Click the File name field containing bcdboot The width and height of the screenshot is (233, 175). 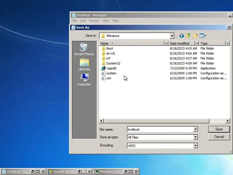tap(160, 129)
